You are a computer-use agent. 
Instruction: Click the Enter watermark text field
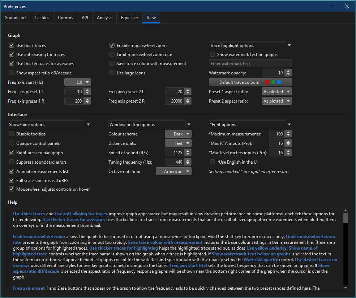250,64
